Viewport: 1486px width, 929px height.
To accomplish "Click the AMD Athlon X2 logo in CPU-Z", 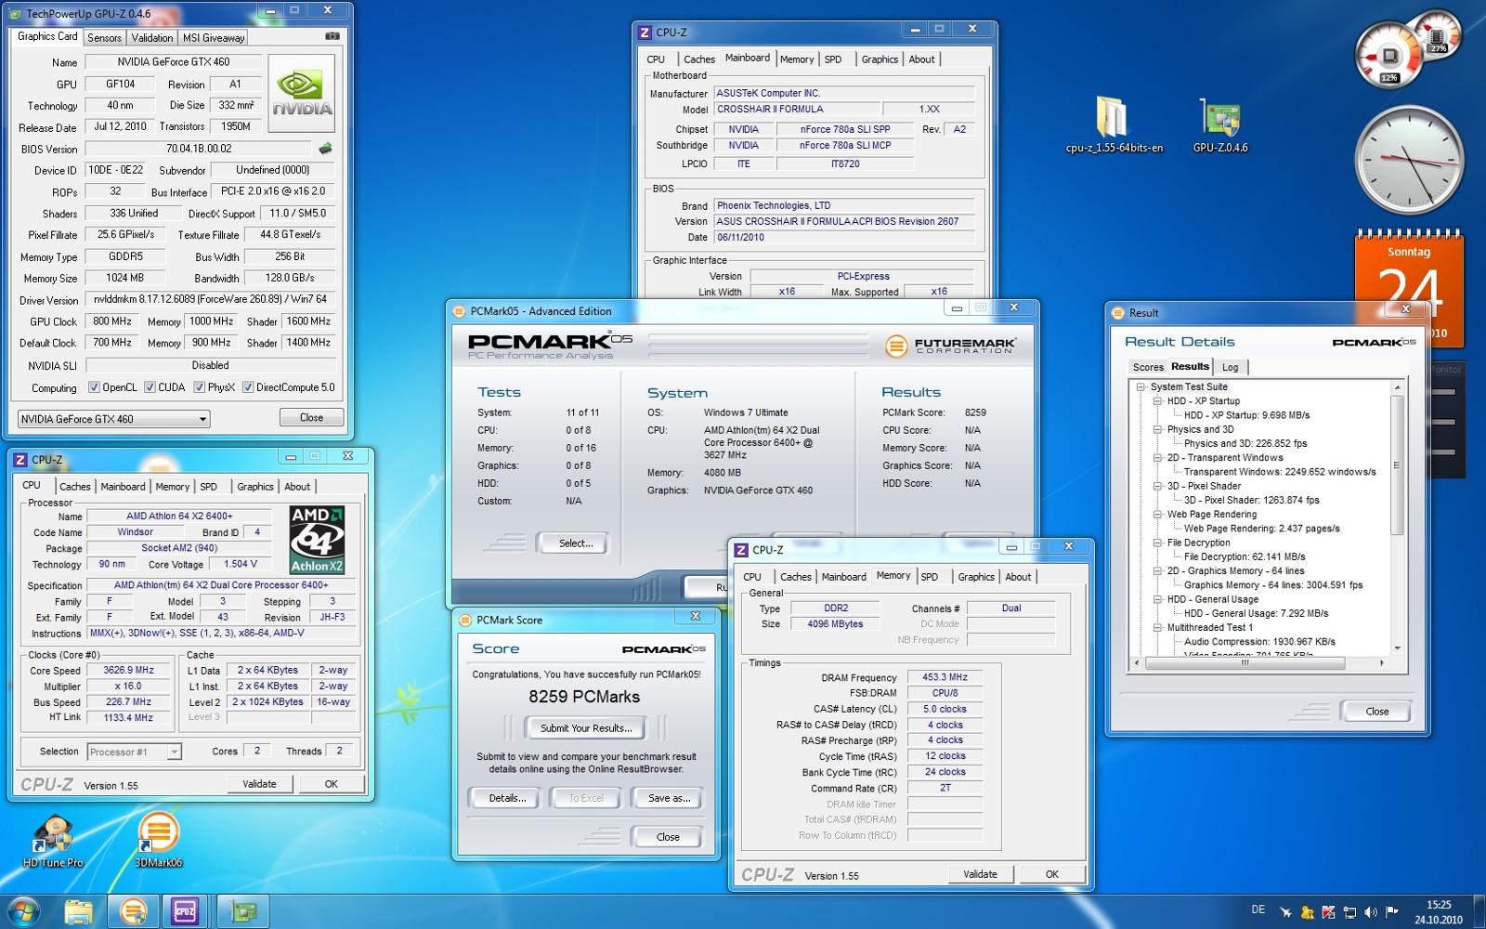I will [317, 540].
